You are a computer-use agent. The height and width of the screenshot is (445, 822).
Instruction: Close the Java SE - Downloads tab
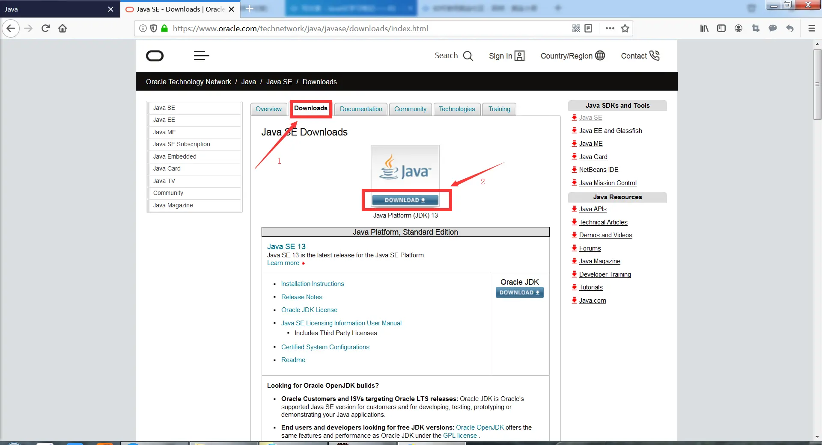[x=231, y=9]
